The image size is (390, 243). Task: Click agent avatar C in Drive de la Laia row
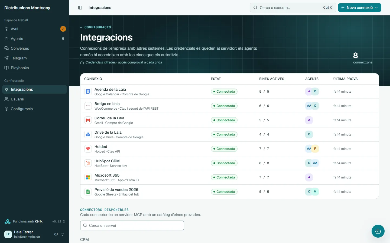coord(309,134)
